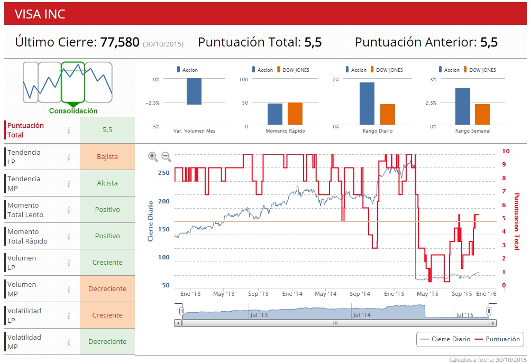The height and width of the screenshot is (364, 531).
Task: Select the highlighted Consolidación phase box
Action: coord(73,82)
